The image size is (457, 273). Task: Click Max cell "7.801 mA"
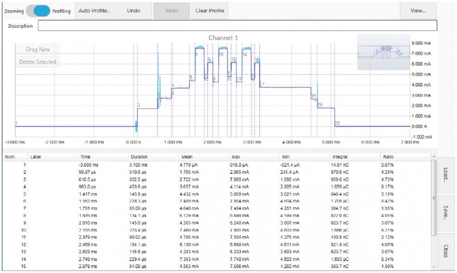click(239, 230)
